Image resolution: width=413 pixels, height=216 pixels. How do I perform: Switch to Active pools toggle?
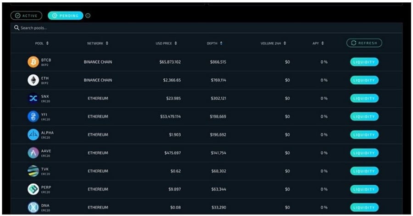click(26, 16)
